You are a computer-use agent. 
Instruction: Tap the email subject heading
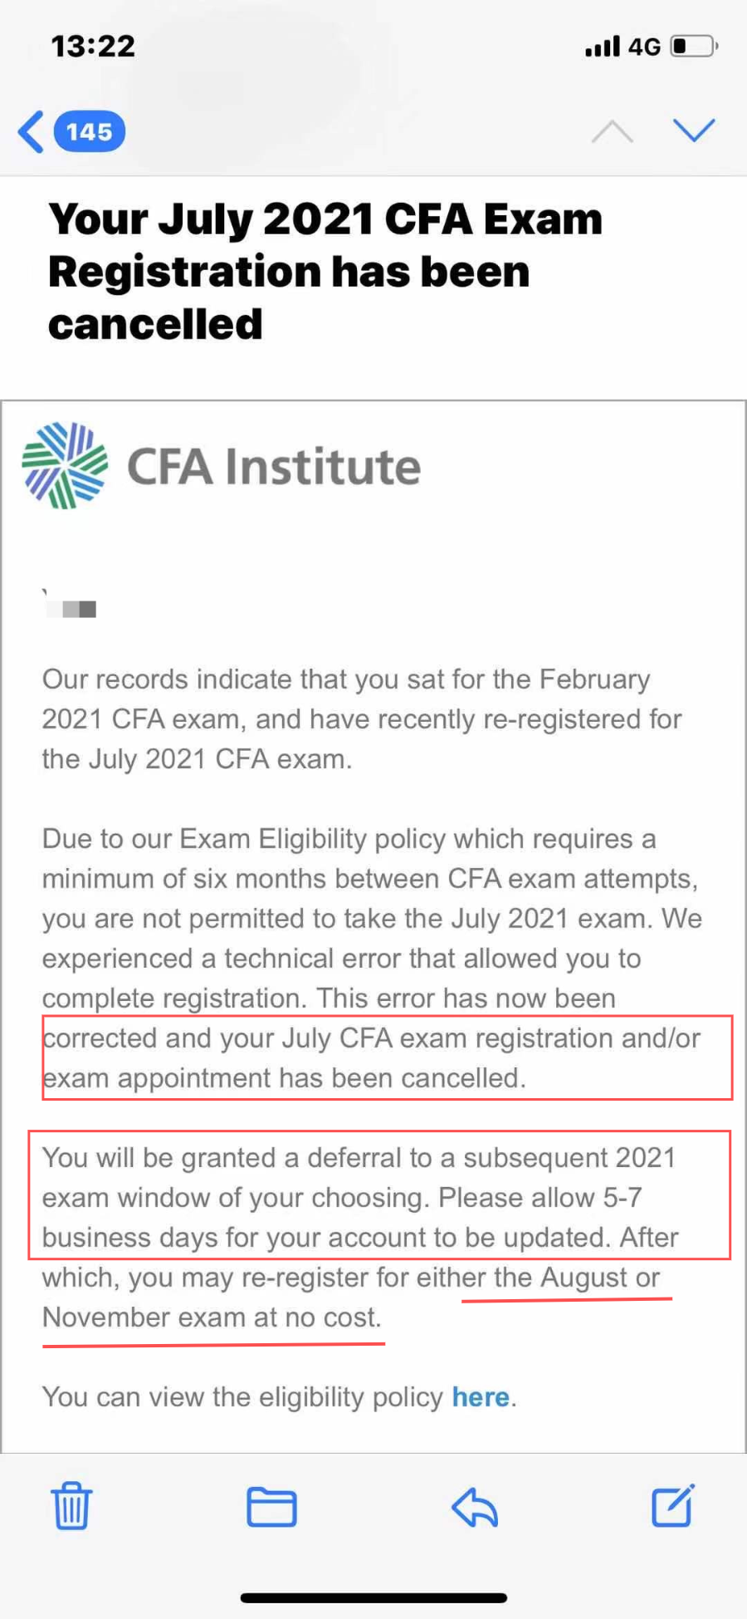pyautogui.click(x=324, y=272)
